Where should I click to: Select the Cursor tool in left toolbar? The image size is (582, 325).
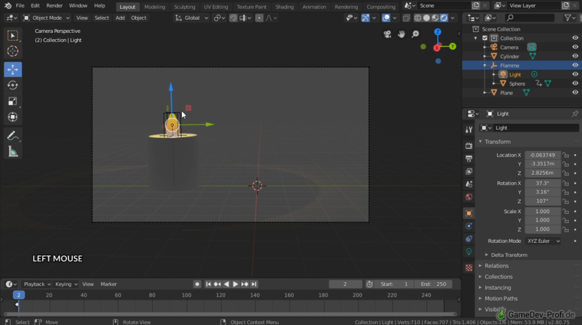pos(13,52)
